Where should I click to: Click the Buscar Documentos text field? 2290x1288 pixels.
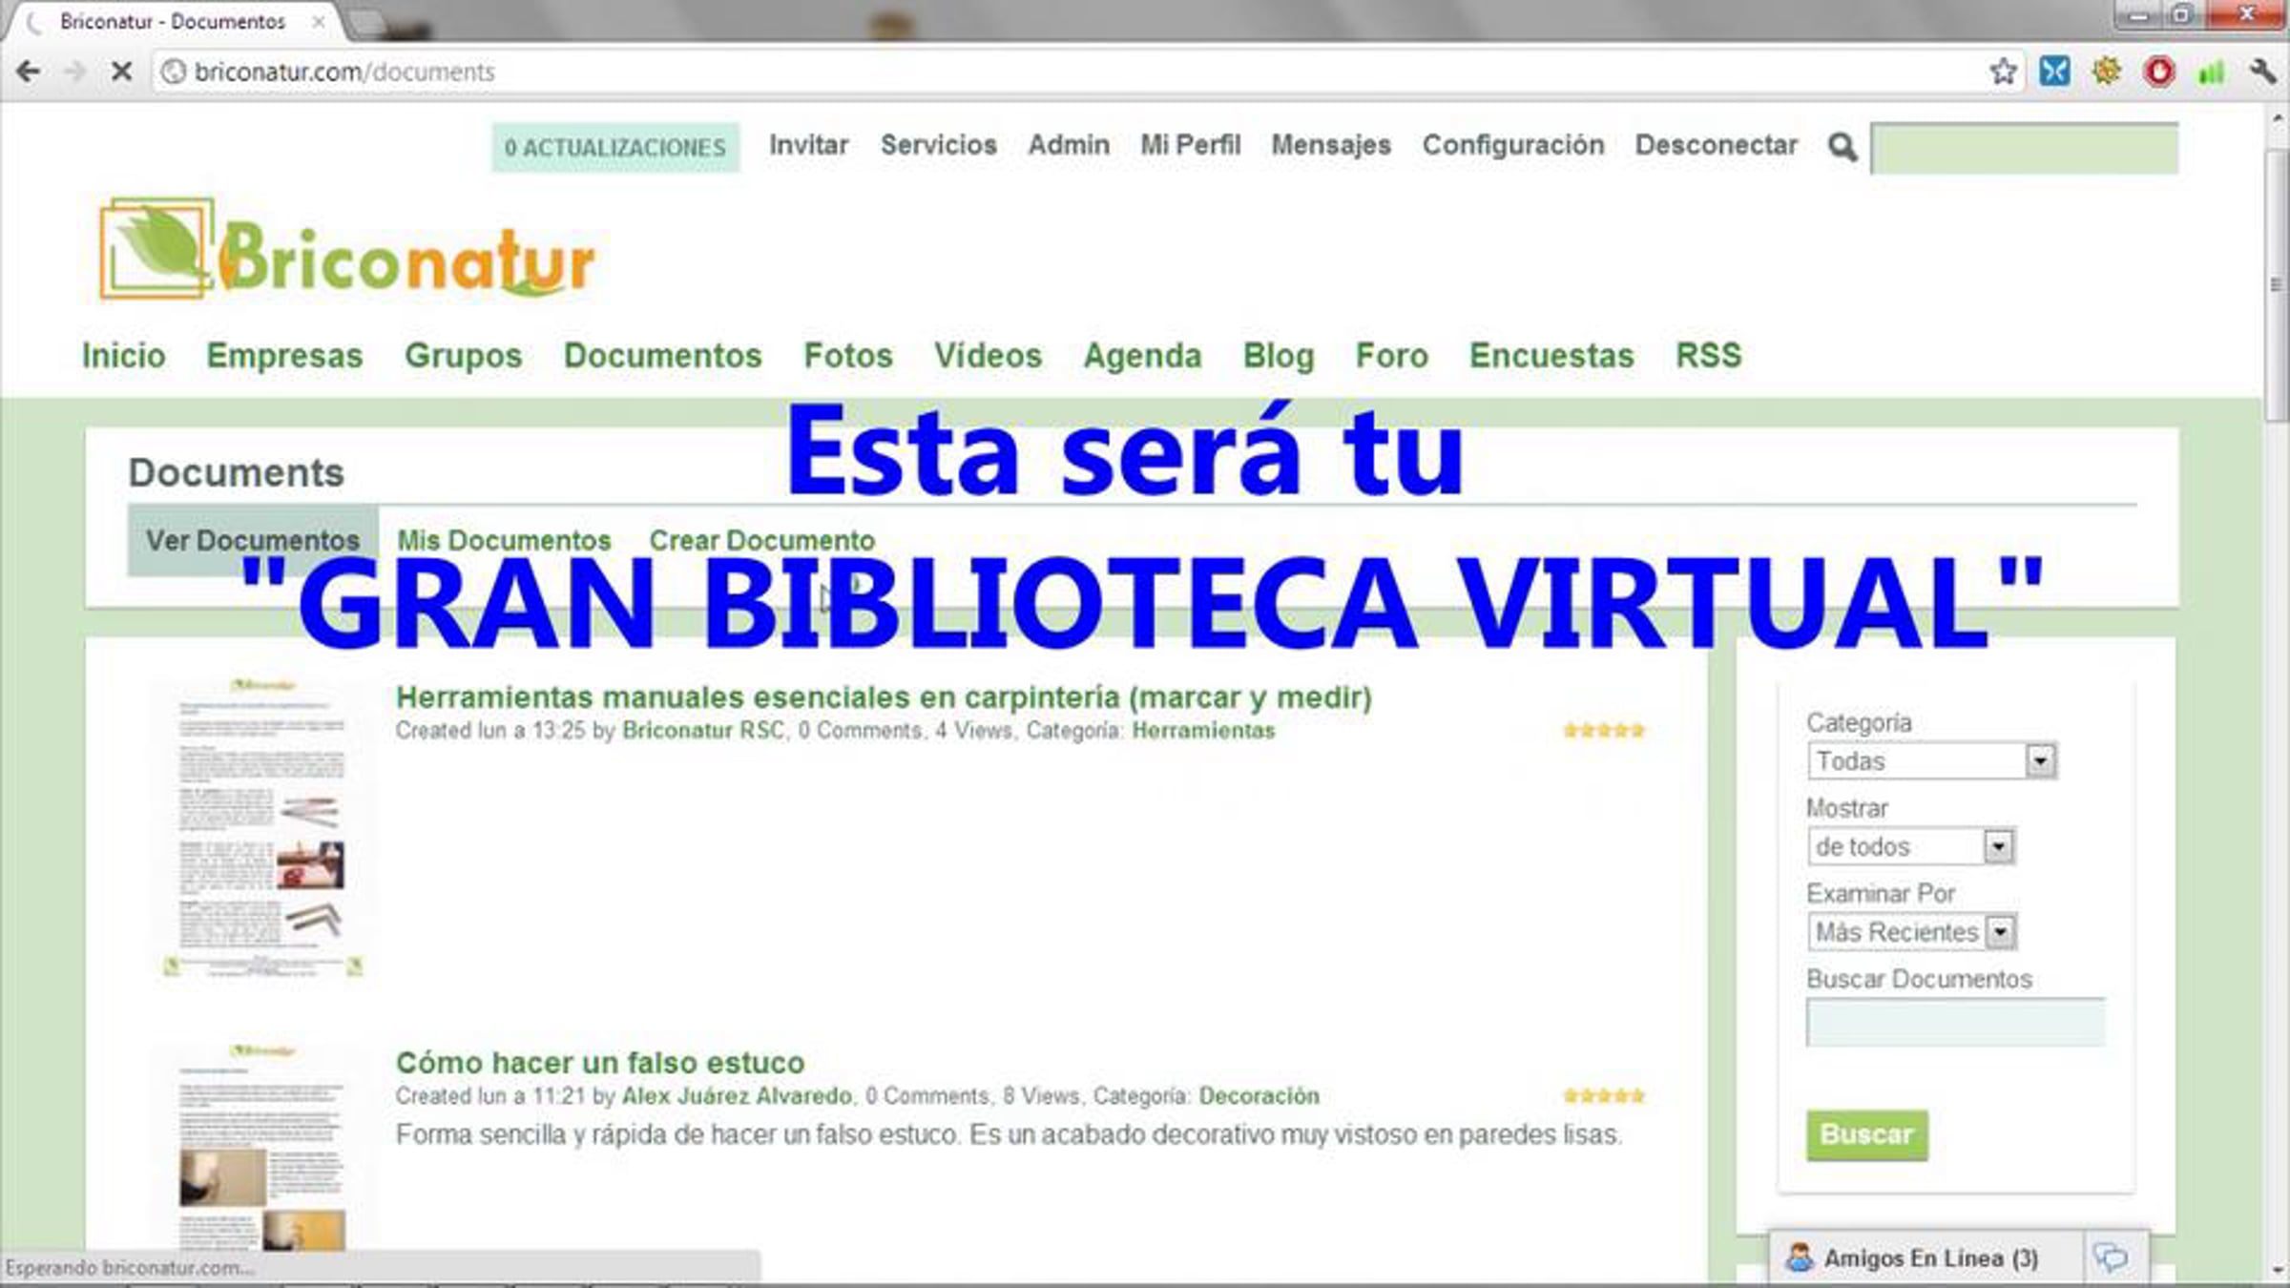click(x=1955, y=1023)
